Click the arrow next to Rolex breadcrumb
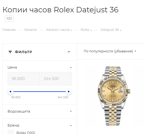Viewport: 145px width, 134px height. pos(91,30)
